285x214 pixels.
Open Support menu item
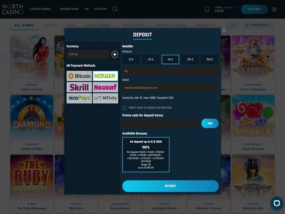point(101,9)
